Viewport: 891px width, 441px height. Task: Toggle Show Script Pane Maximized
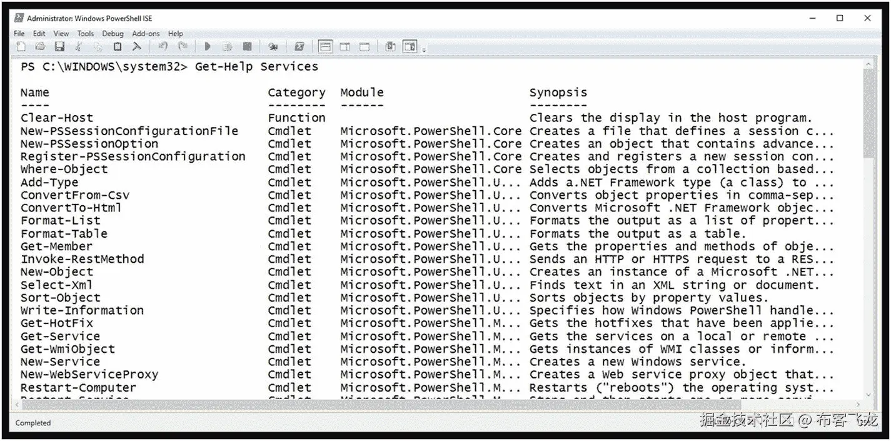[x=363, y=46]
